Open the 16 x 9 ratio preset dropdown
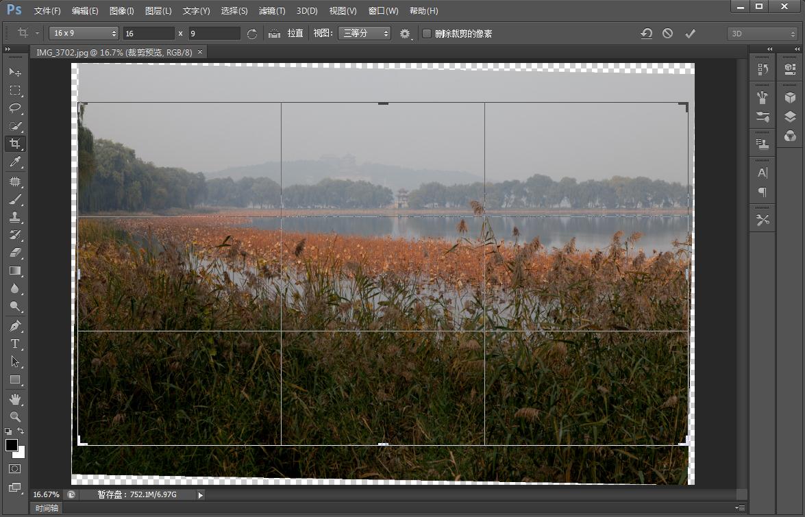The width and height of the screenshot is (805, 517). coord(85,34)
